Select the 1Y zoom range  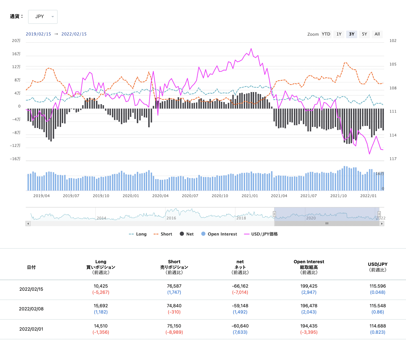click(339, 34)
